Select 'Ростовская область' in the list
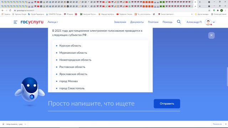228x128 pixels. pyautogui.click(x=72, y=67)
